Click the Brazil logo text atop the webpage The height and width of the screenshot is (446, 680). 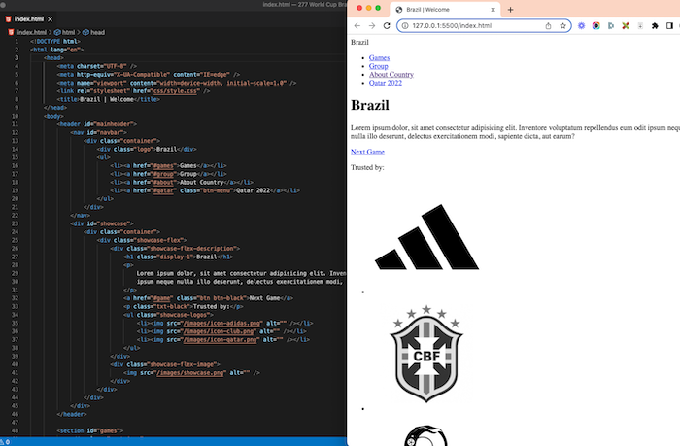(359, 42)
